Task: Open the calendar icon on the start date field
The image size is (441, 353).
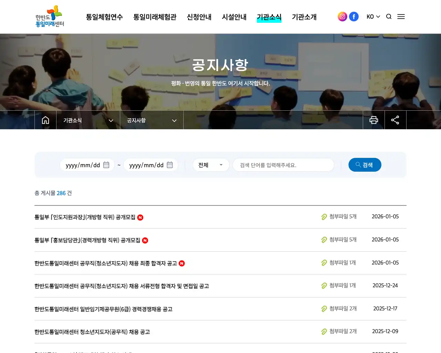Action: click(107, 165)
